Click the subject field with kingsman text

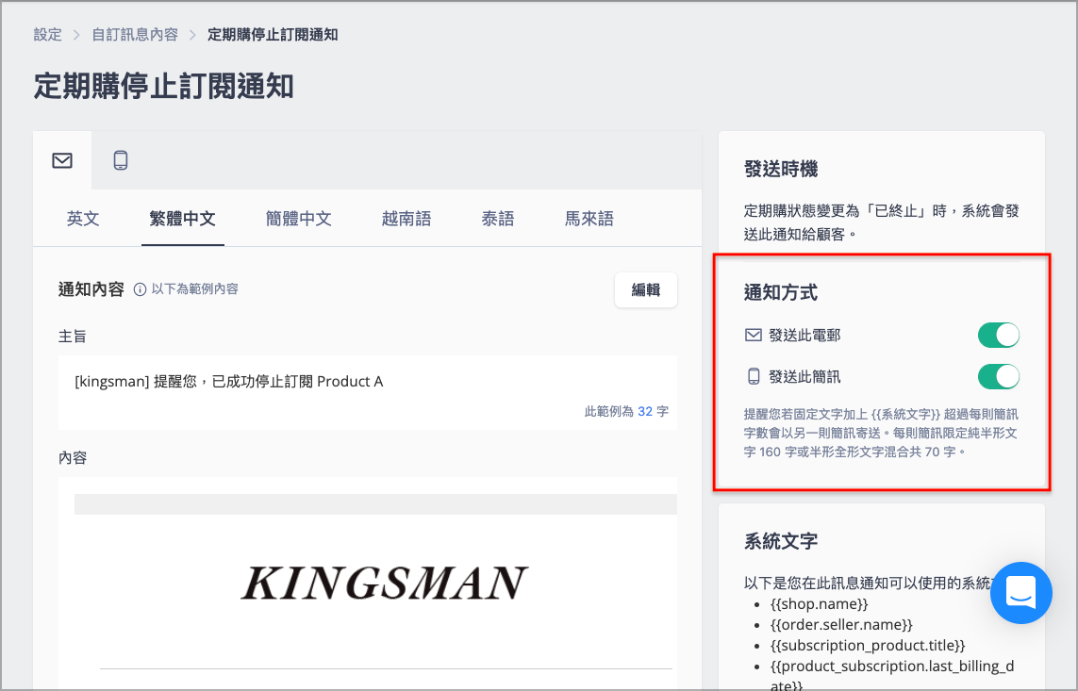[367, 392]
